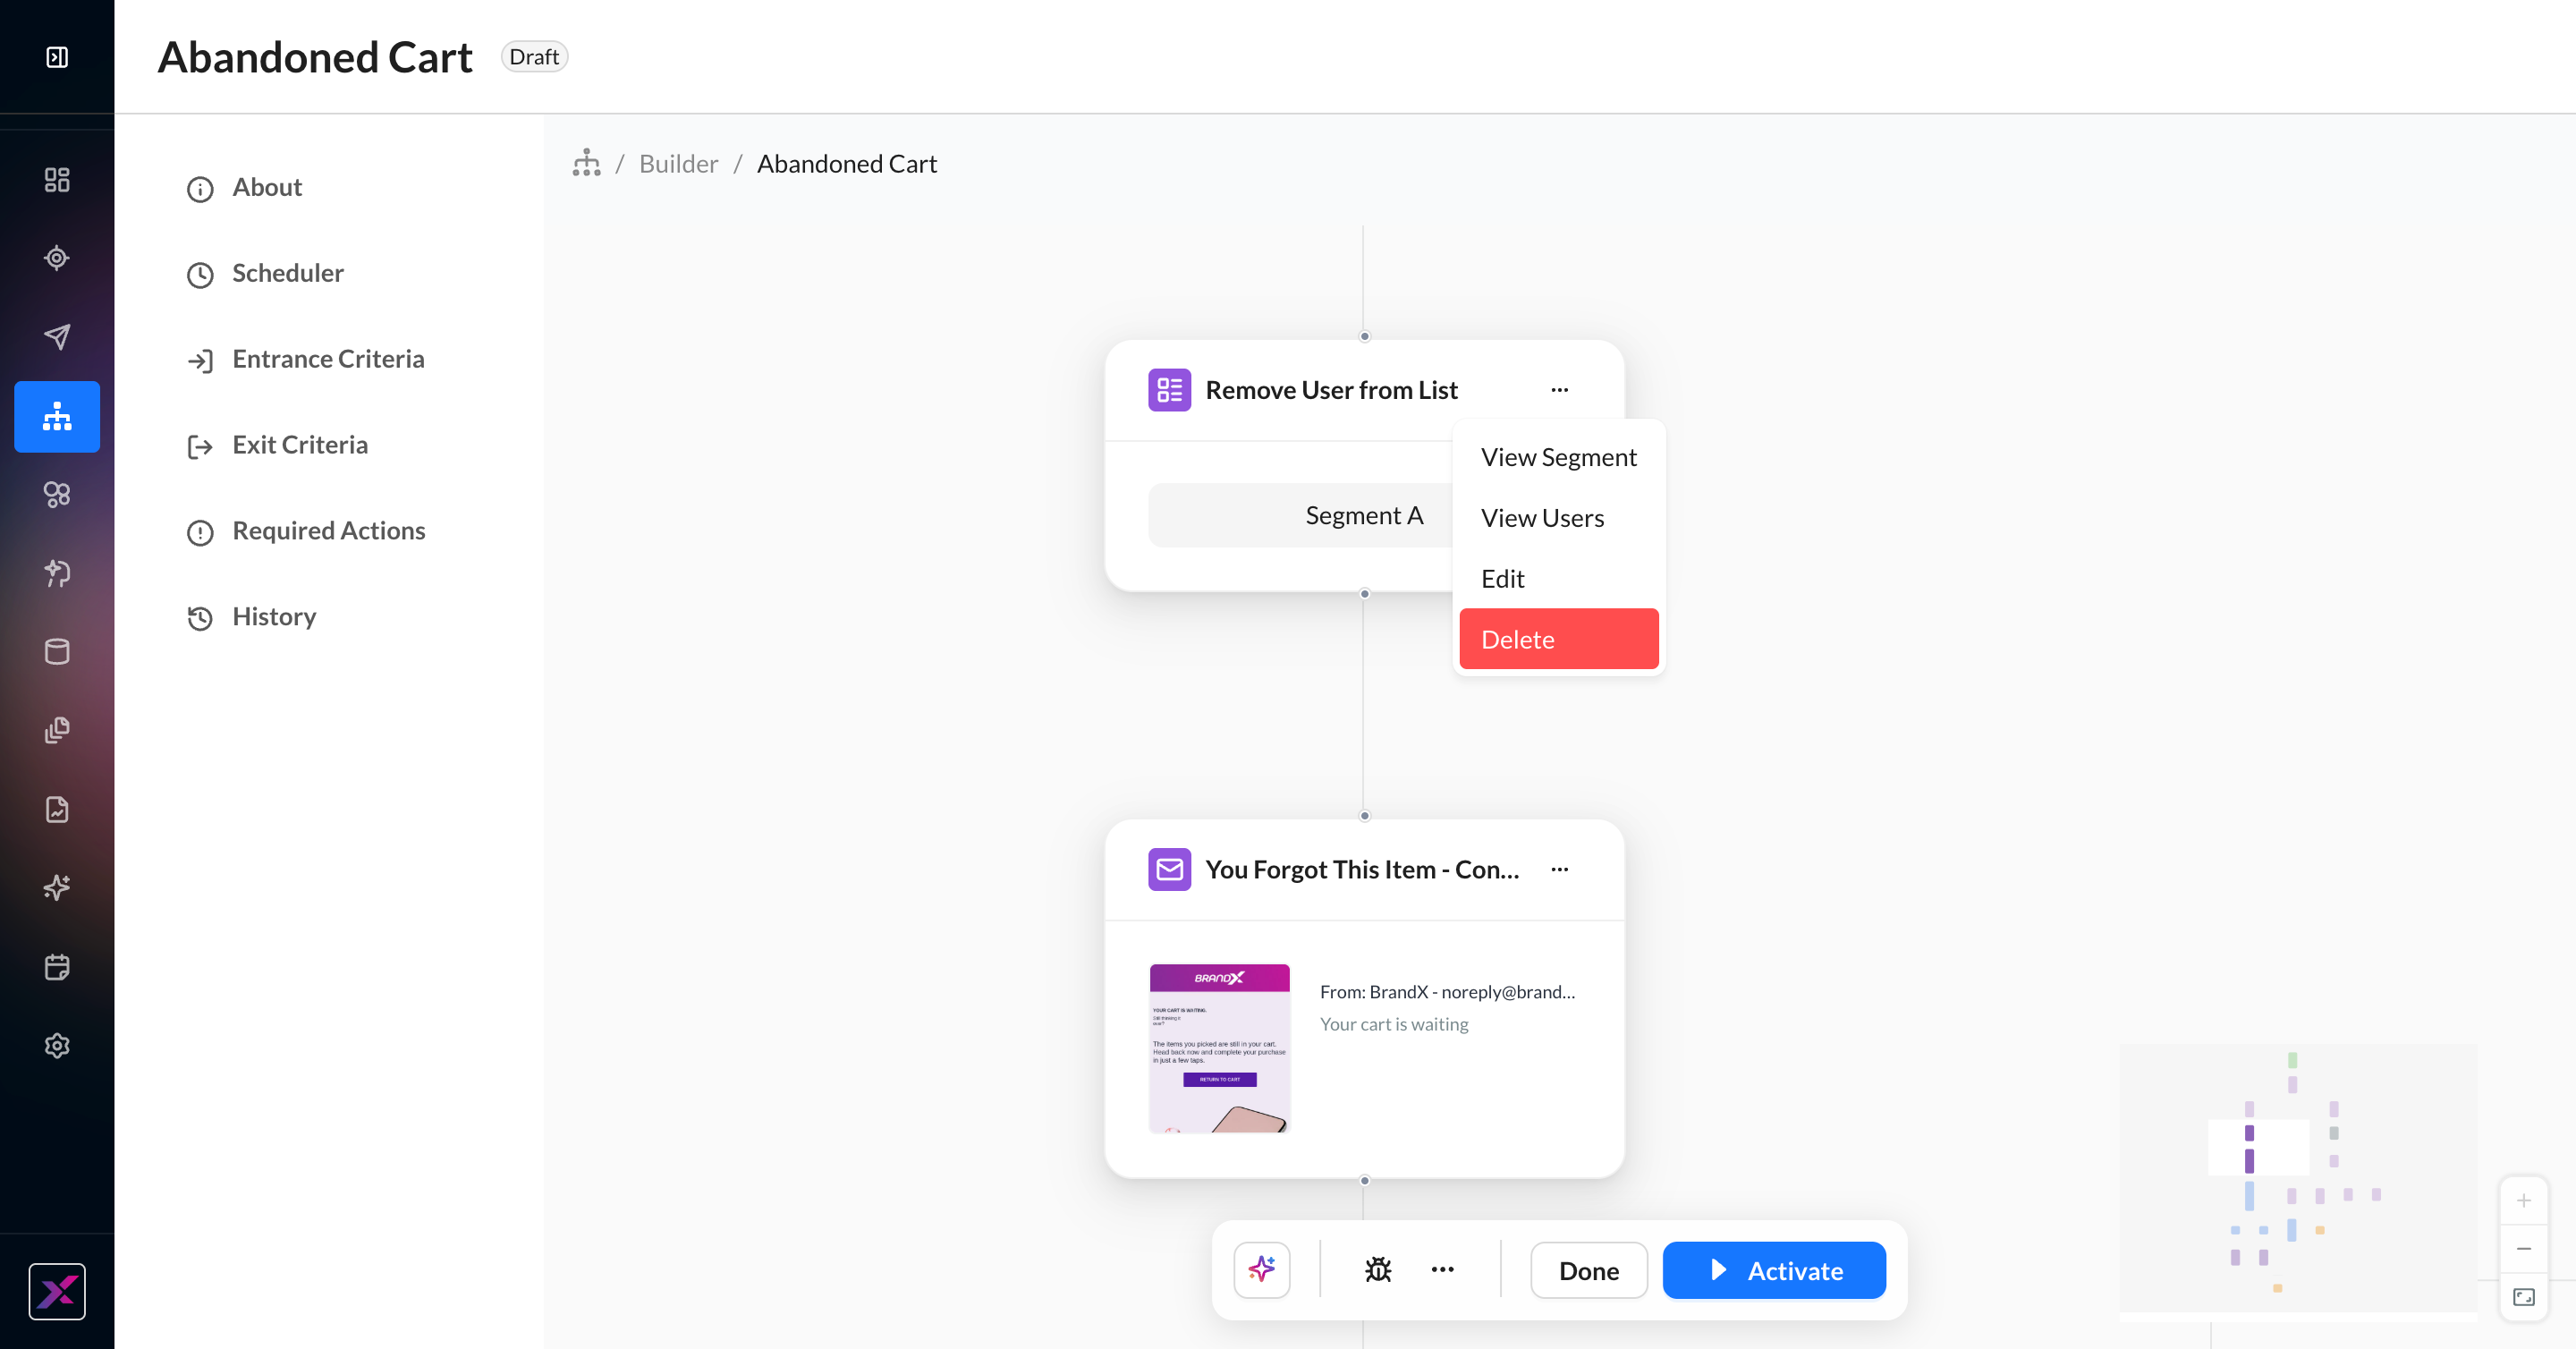Click the fit-to-screen icon below zoom controls

(x=2523, y=1297)
